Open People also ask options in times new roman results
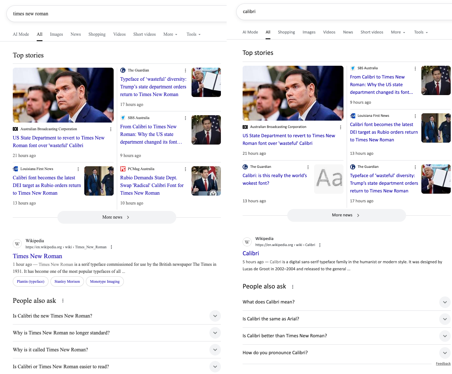Screen dimensions: 452x374 tap(63, 301)
